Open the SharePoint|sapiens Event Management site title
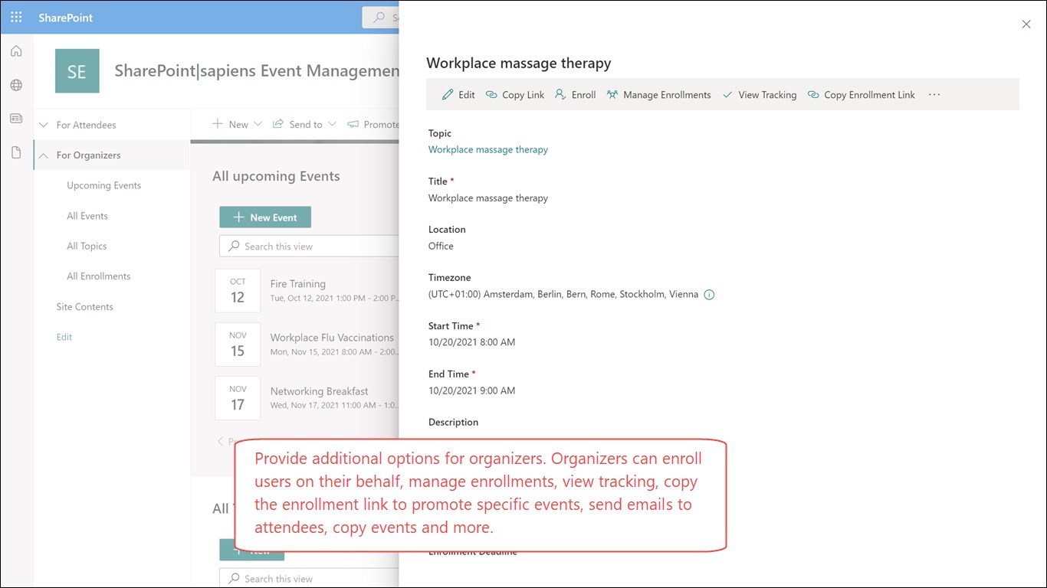The image size is (1047, 588). tap(257, 71)
